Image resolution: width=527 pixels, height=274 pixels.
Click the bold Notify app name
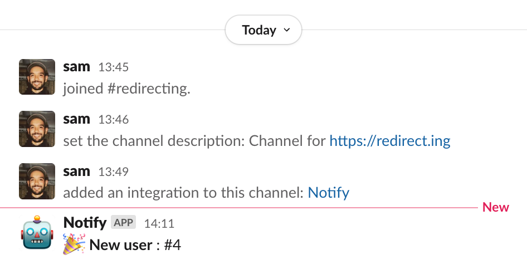click(85, 223)
